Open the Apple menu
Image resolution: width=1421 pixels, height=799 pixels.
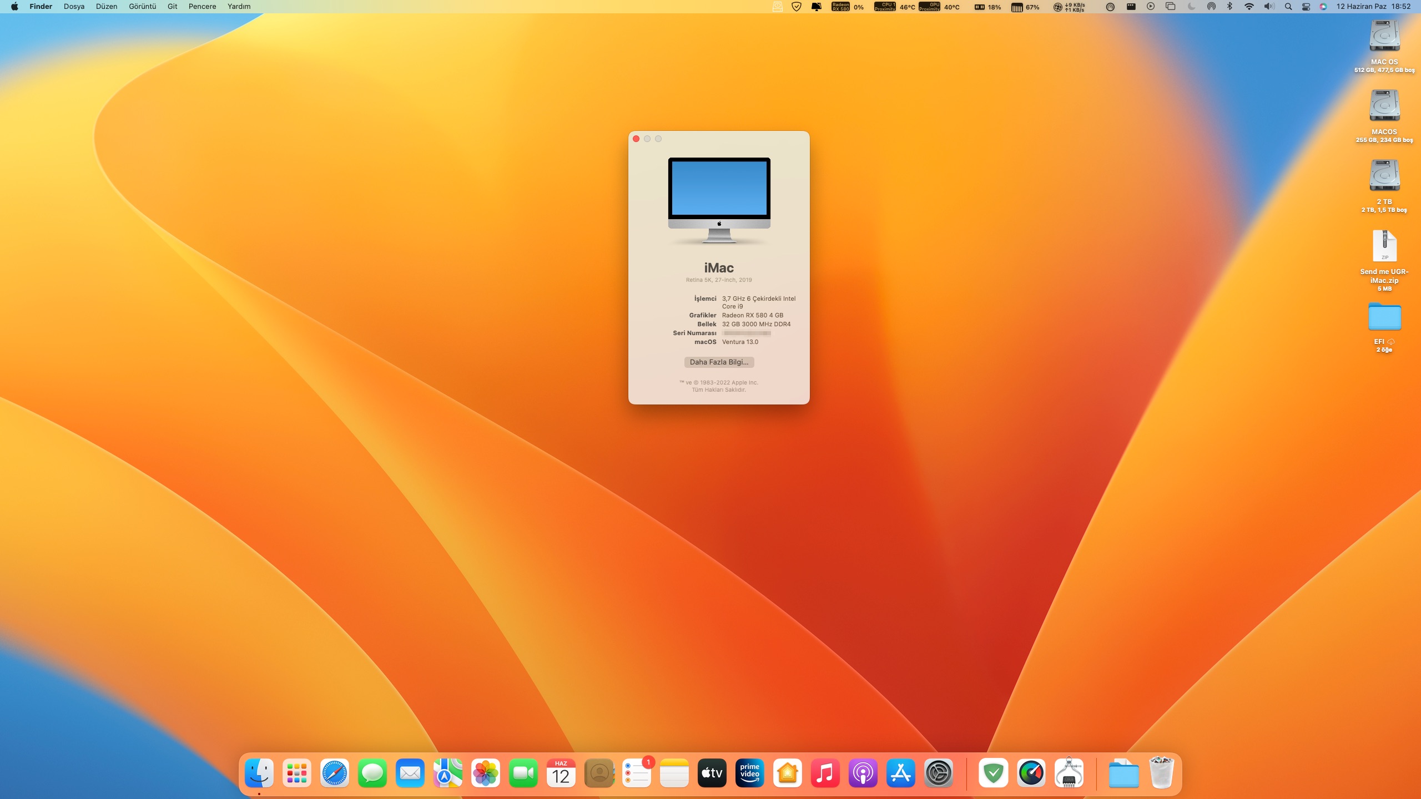pos(14,7)
